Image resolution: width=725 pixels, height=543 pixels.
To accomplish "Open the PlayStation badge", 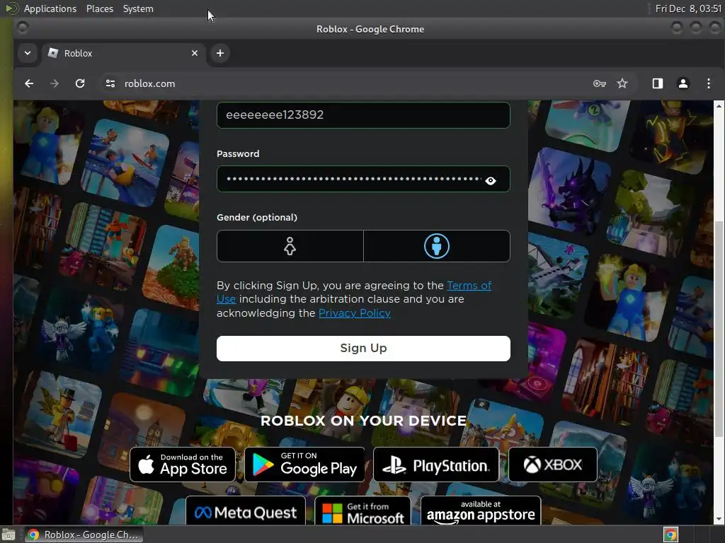I will click(436, 465).
